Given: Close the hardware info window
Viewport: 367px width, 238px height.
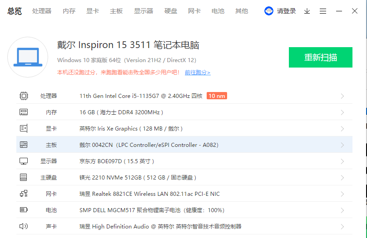Looking at the screenshot, I should [355, 11].
